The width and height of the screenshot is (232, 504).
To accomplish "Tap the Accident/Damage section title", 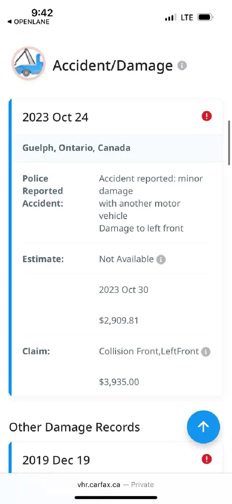I will (x=113, y=66).
